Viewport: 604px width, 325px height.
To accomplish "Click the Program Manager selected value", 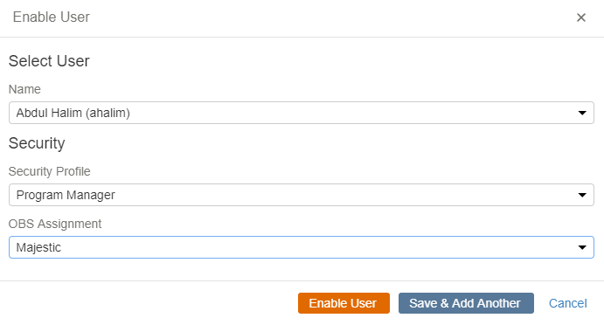I will click(66, 195).
